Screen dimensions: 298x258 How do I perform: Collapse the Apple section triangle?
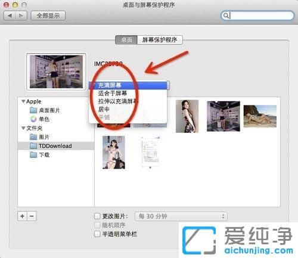(23, 101)
